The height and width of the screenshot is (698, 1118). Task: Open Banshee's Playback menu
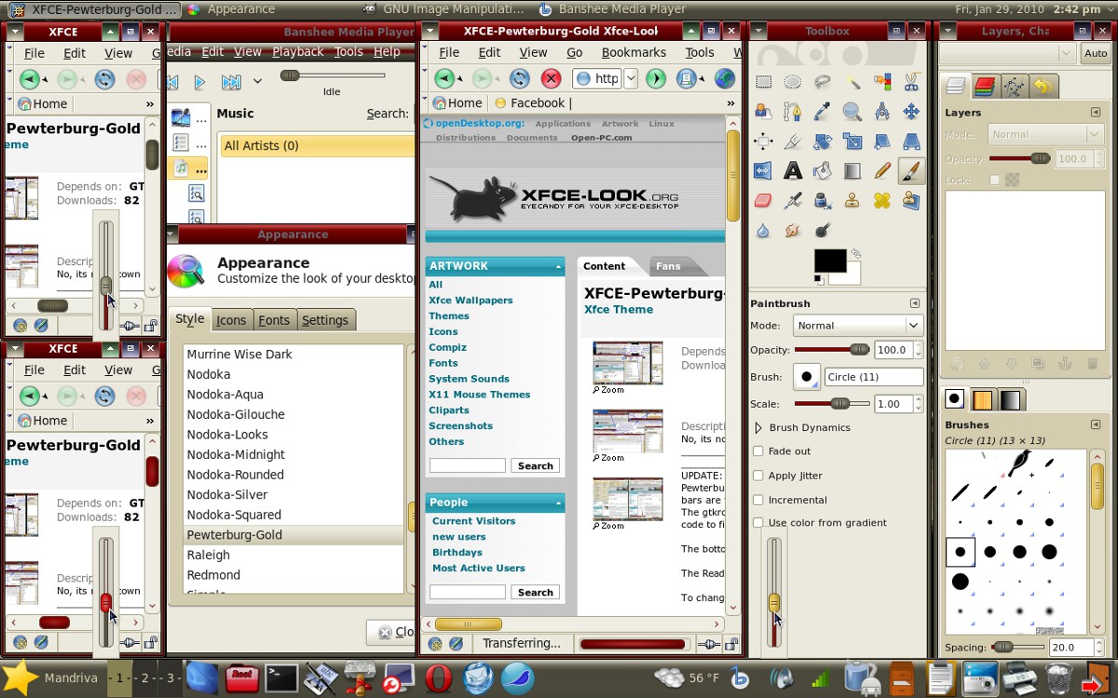(x=298, y=51)
